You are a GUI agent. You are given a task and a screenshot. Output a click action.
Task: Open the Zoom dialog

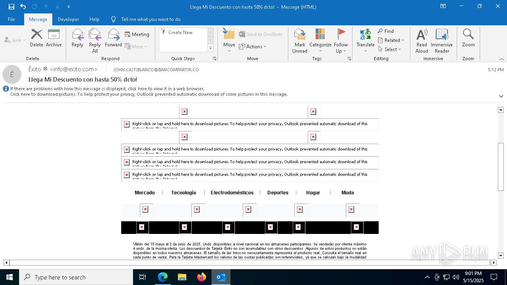tap(468, 38)
